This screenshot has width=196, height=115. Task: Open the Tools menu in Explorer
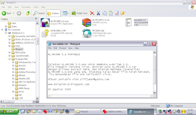point(36,7)
